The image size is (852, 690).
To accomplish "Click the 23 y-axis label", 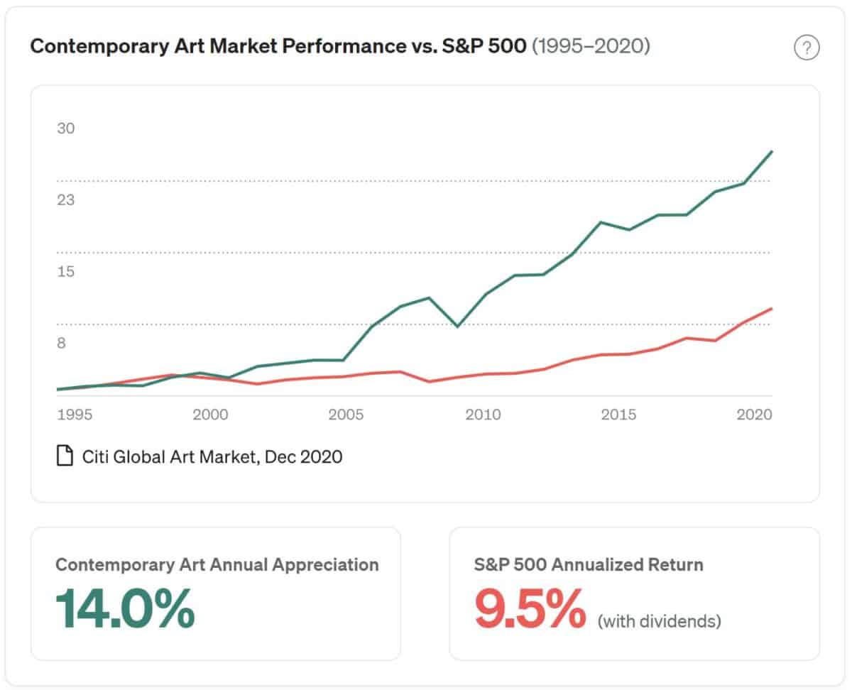I will [66, 200].
